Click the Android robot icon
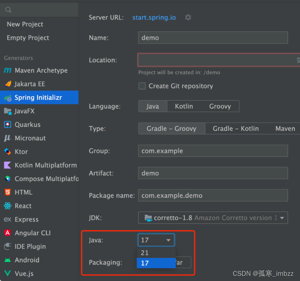 [x=7, y=260]
